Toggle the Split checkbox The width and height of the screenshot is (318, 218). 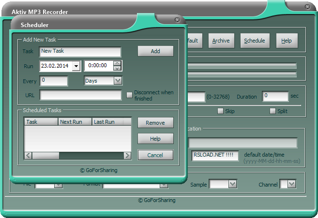(x=273, y=111)
